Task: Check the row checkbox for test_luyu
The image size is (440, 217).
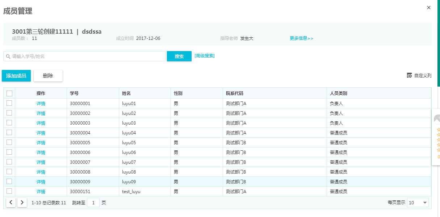Action: tap(9, 191)
